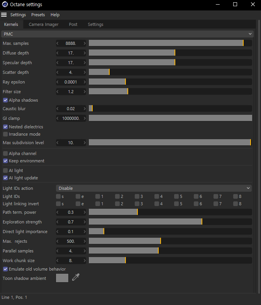Viewport: 261px width, 305px height.
Task: Open the Presets menu
Action: 38,15
